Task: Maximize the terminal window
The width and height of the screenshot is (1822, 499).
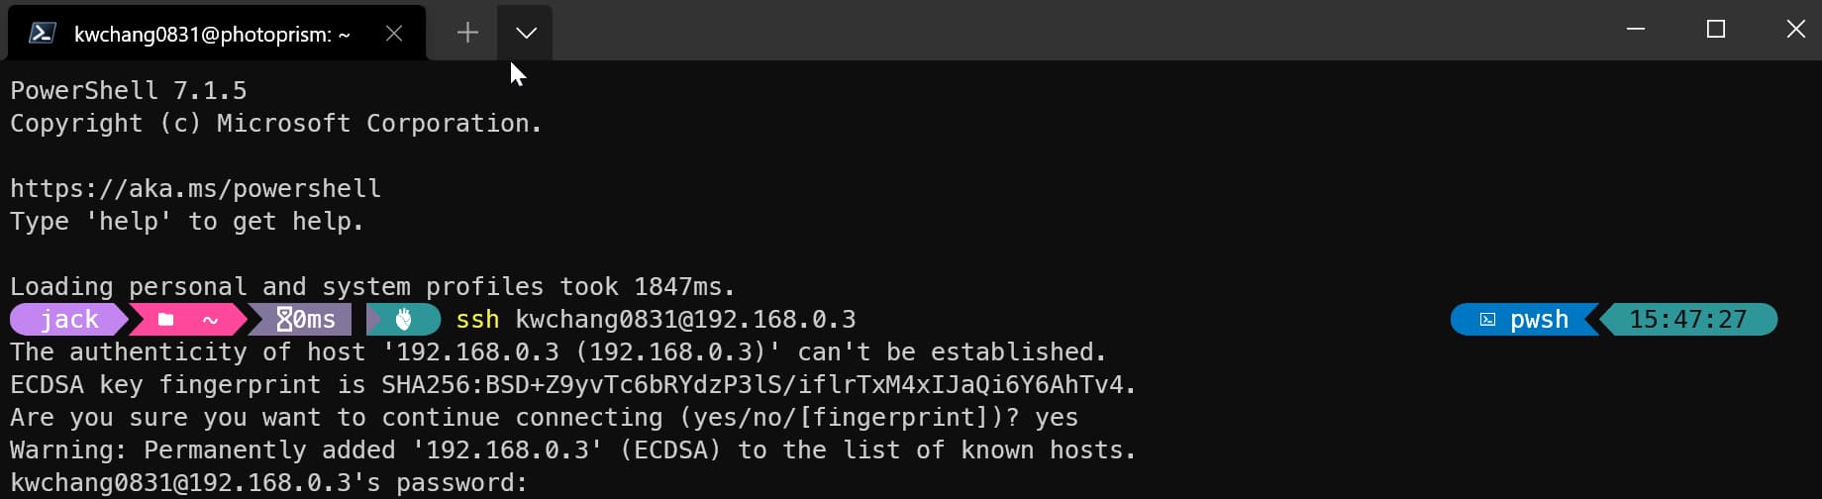Action: pyautogui.click(x=1716, y=30)
